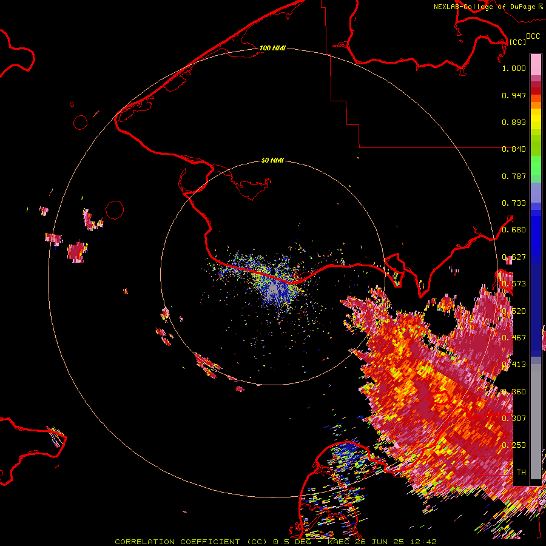This screenshot has width=546, height=546.
Task: Select the 0.733 legend value
Action: click(x=514, y=203)
